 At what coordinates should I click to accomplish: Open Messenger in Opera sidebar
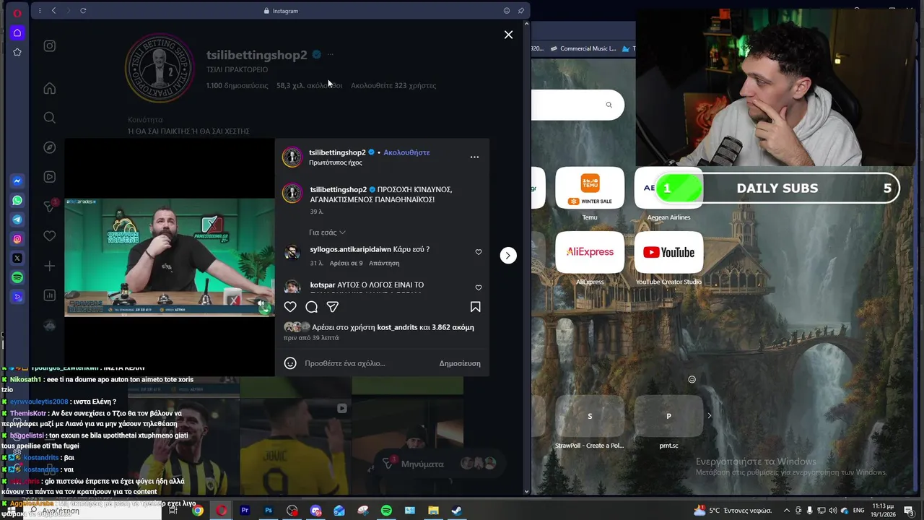click(x=17, y=181)
